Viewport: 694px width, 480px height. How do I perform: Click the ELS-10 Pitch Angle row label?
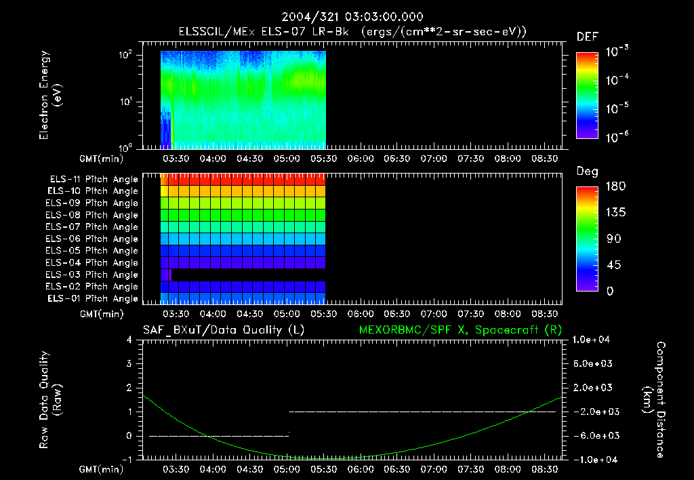[93, 191]
